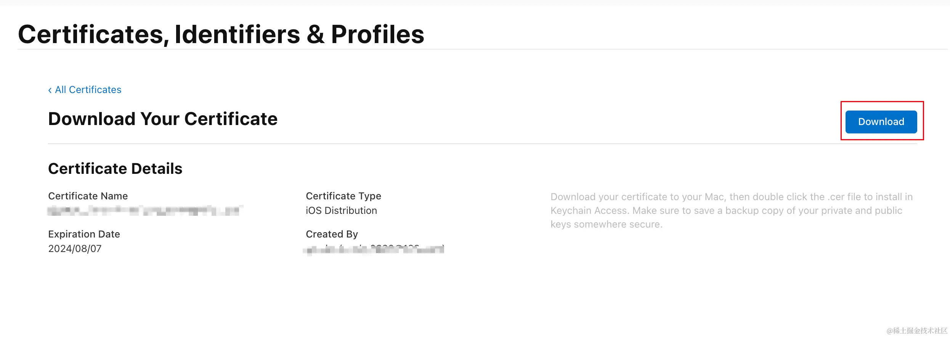Click the Certificates, Identifiers & Profiles title
Screen dimensions: 950x337
click(221, 34)
